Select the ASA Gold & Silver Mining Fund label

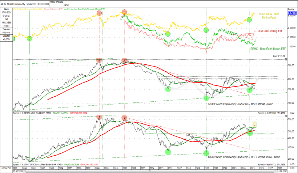[269, 16]
